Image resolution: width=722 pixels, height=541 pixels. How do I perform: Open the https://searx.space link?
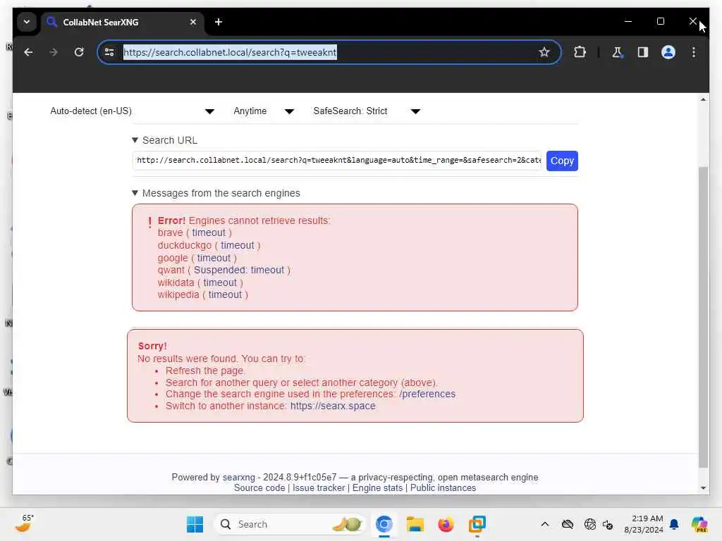[333, 406]
